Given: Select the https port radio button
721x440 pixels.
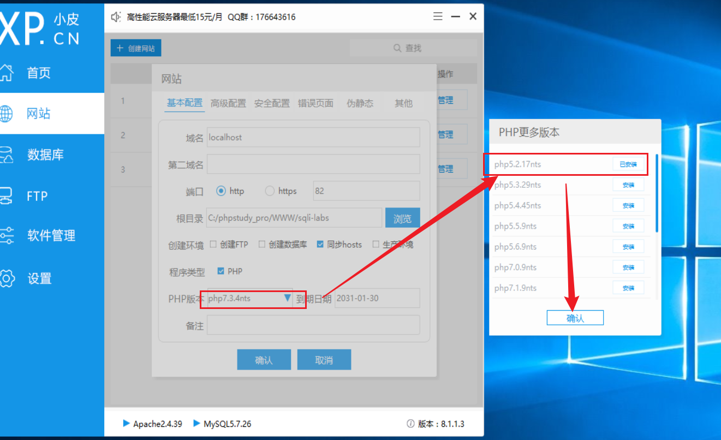Looking at the screenshot, I should pyautogui.click(x=270, y=191).
